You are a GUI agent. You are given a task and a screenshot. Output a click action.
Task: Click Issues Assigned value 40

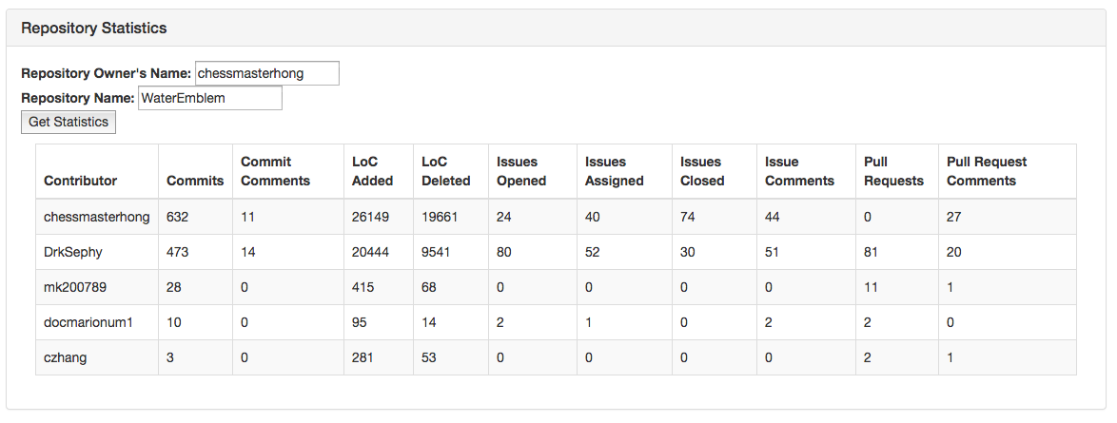coord(593,217)
